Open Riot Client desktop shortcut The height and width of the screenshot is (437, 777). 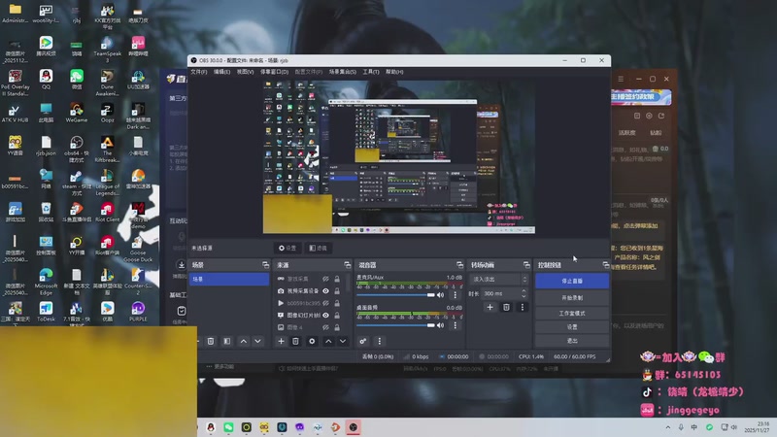[107, 212]
